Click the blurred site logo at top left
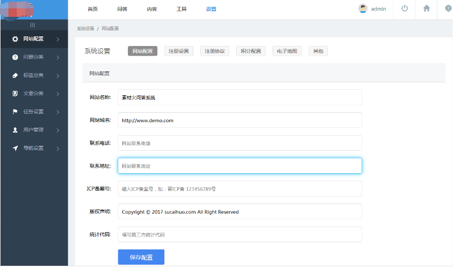The image size is (453, 268). pos(17,10)
